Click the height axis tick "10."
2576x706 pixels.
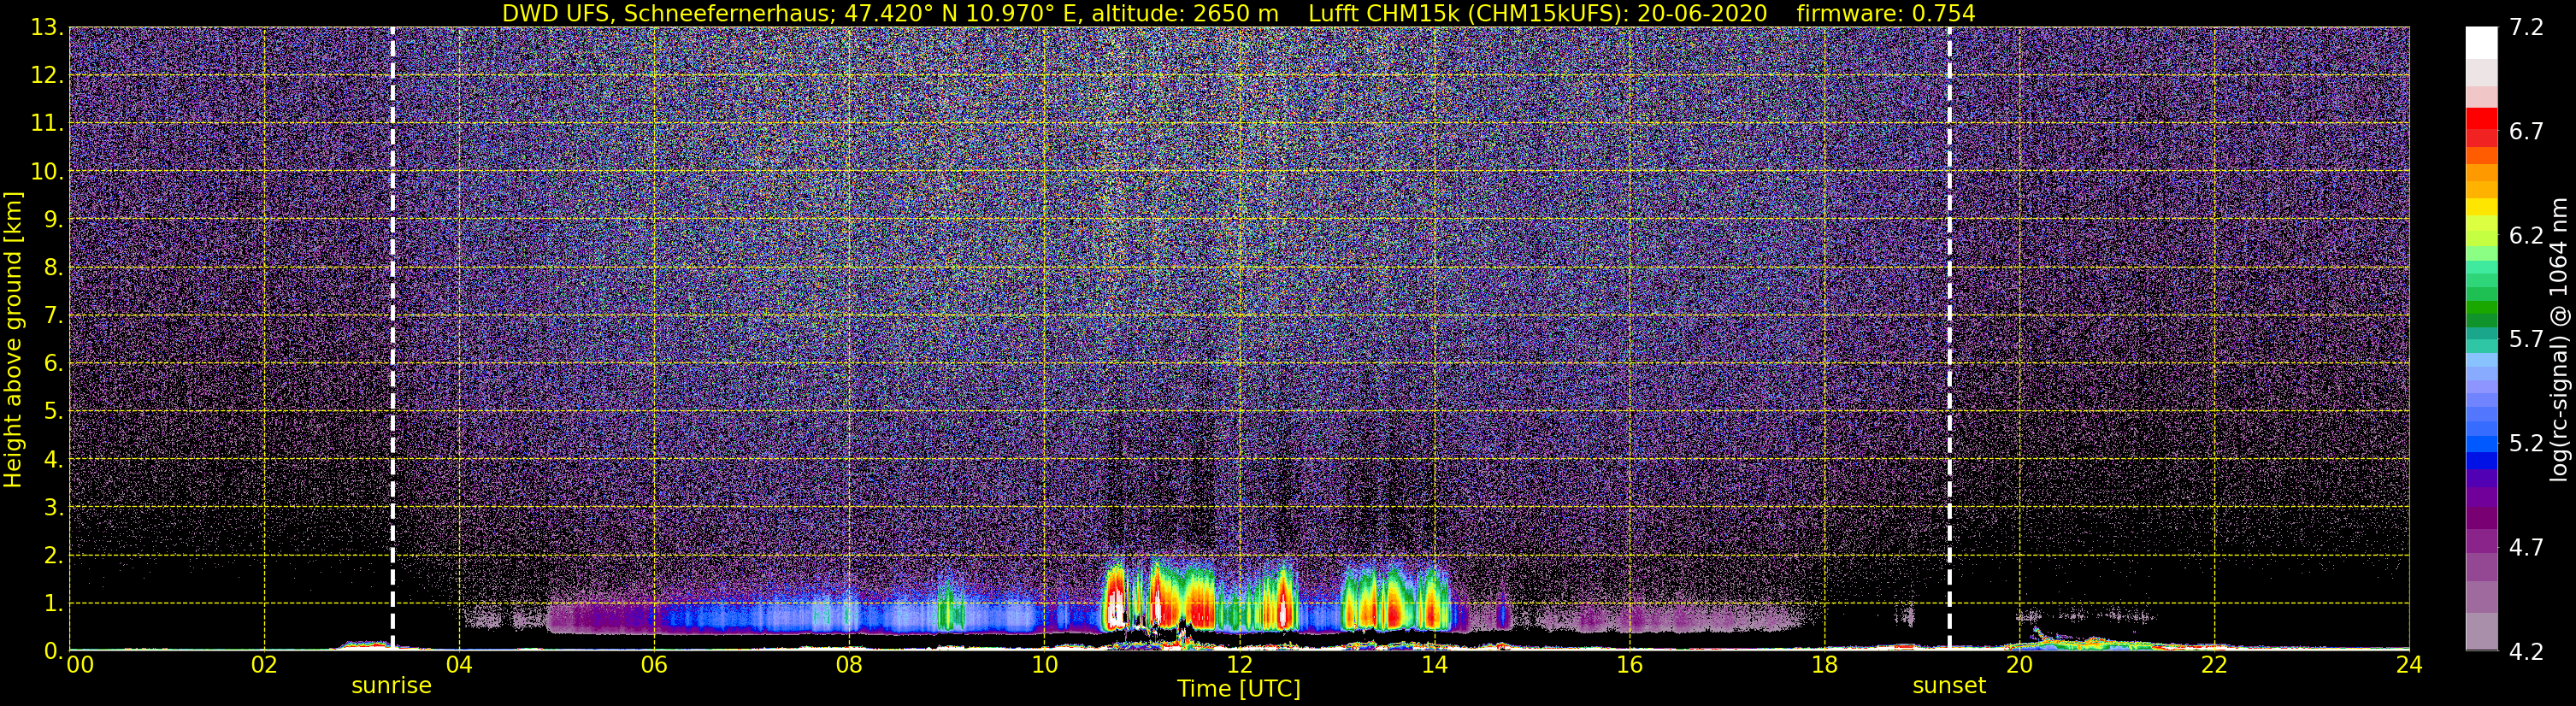click(46, 171)
